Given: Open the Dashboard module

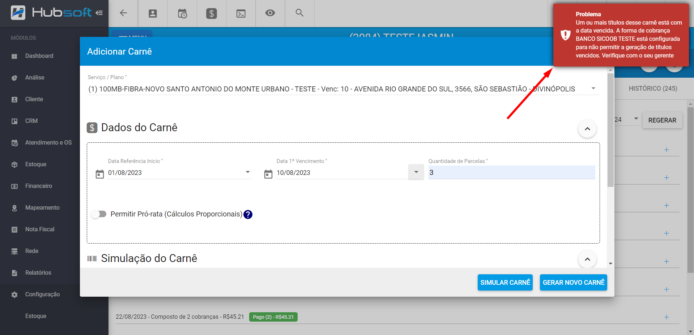Looking at the screenshot, I should click(40, 56).
